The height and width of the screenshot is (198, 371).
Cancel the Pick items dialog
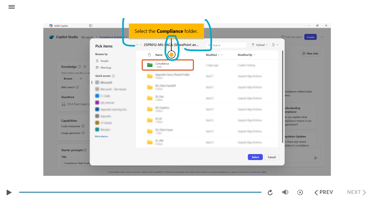coord(272,157)
